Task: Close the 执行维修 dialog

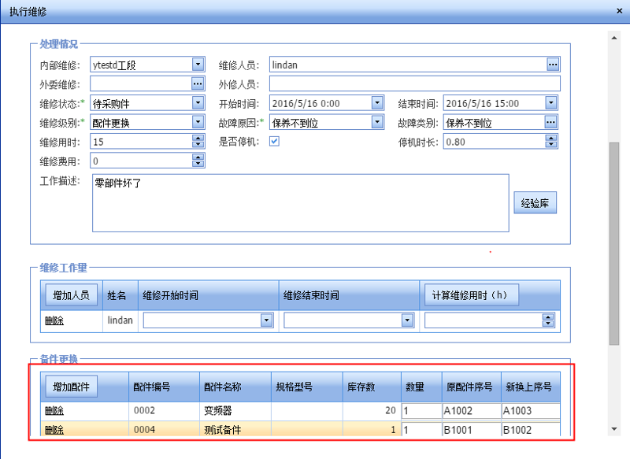Action: click(619, 11)
